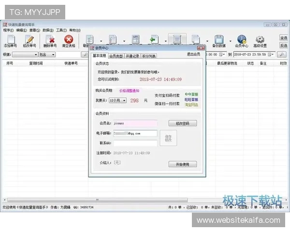
Task: Open the end date 2018-07-23 23:59:59 picker
Action: pos(270,55)
